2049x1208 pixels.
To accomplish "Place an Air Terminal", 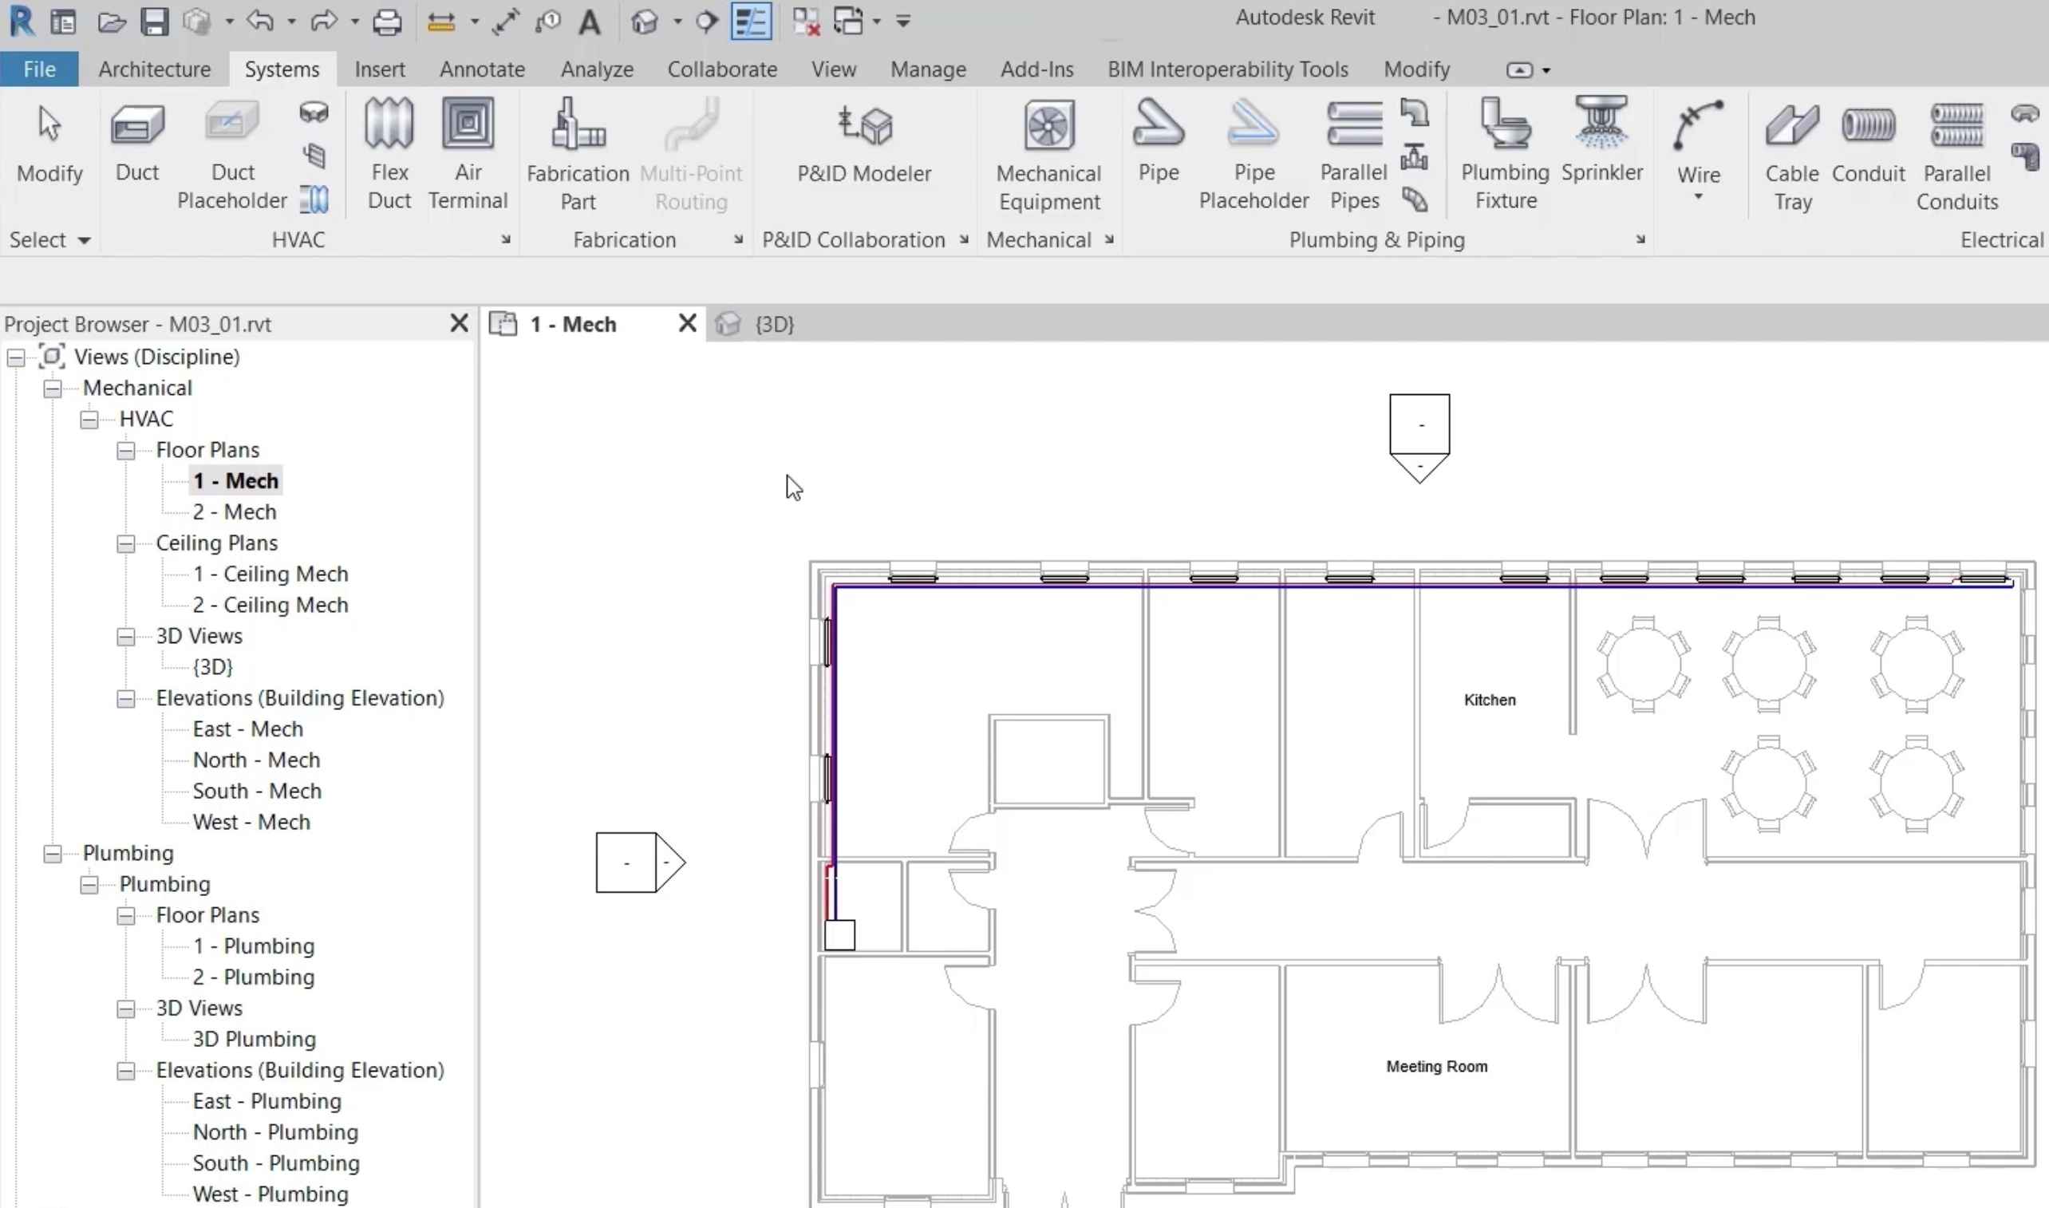I will 468,155.
